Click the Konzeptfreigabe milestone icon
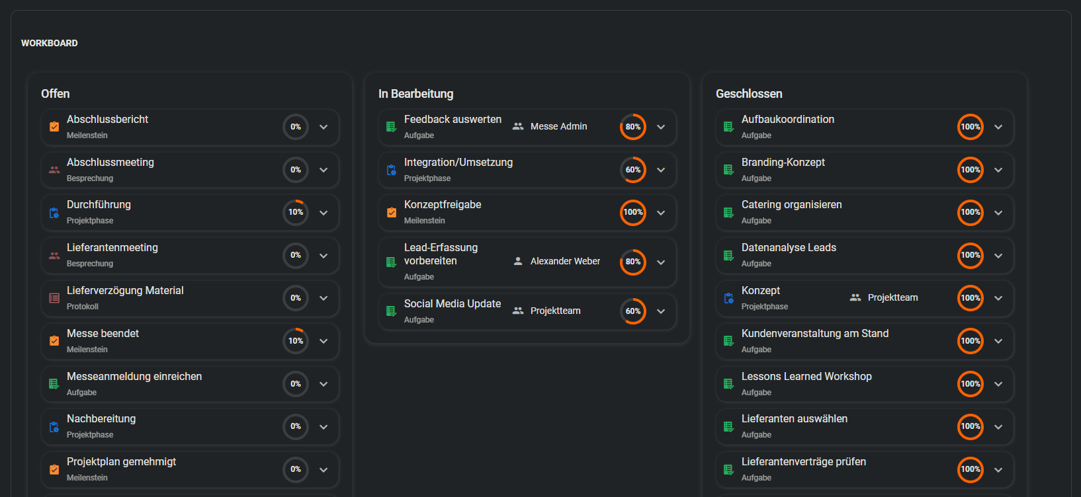 click(392, 213)
